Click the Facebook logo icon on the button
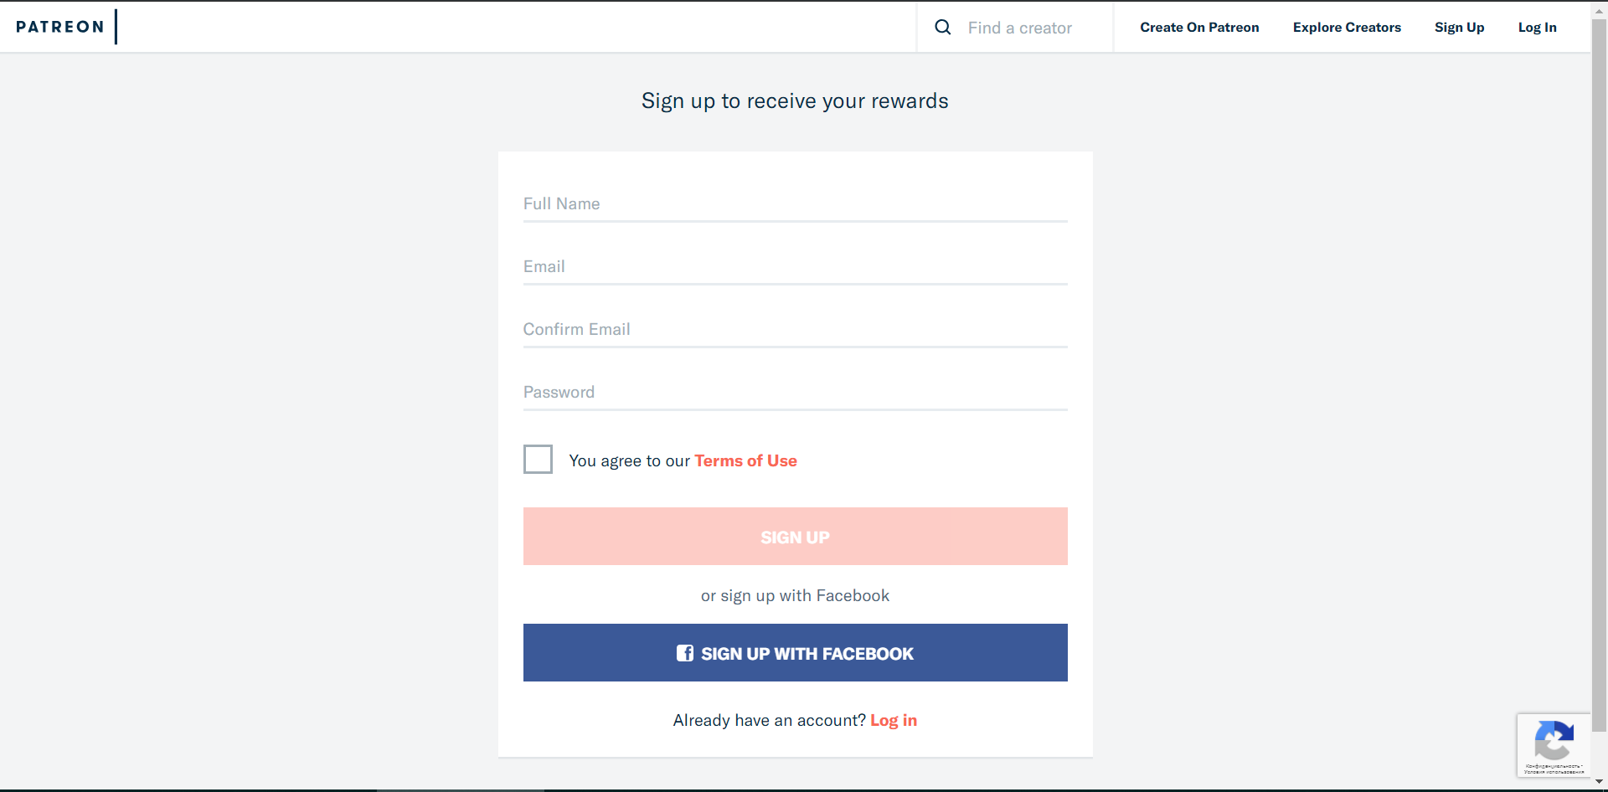Viewport: 1608px width, 792px height. [x=685, y=653]
